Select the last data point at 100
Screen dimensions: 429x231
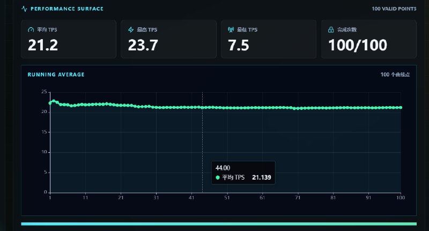point(401,107)
